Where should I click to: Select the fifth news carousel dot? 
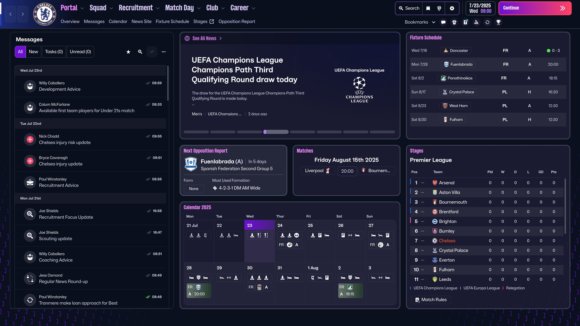(302, 132)
